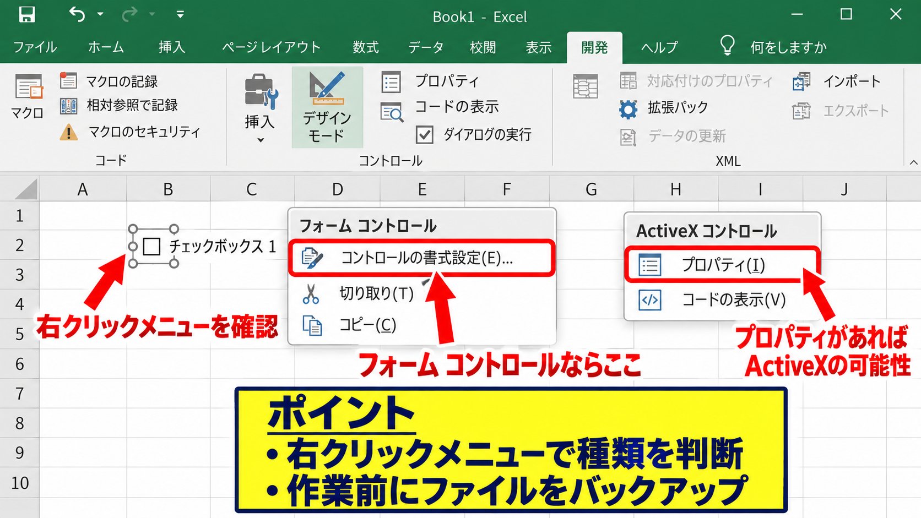921x518 pixels.
Task: Customize the Quick Access Toolbar dropdown
Action: click(x=180, y=14)
